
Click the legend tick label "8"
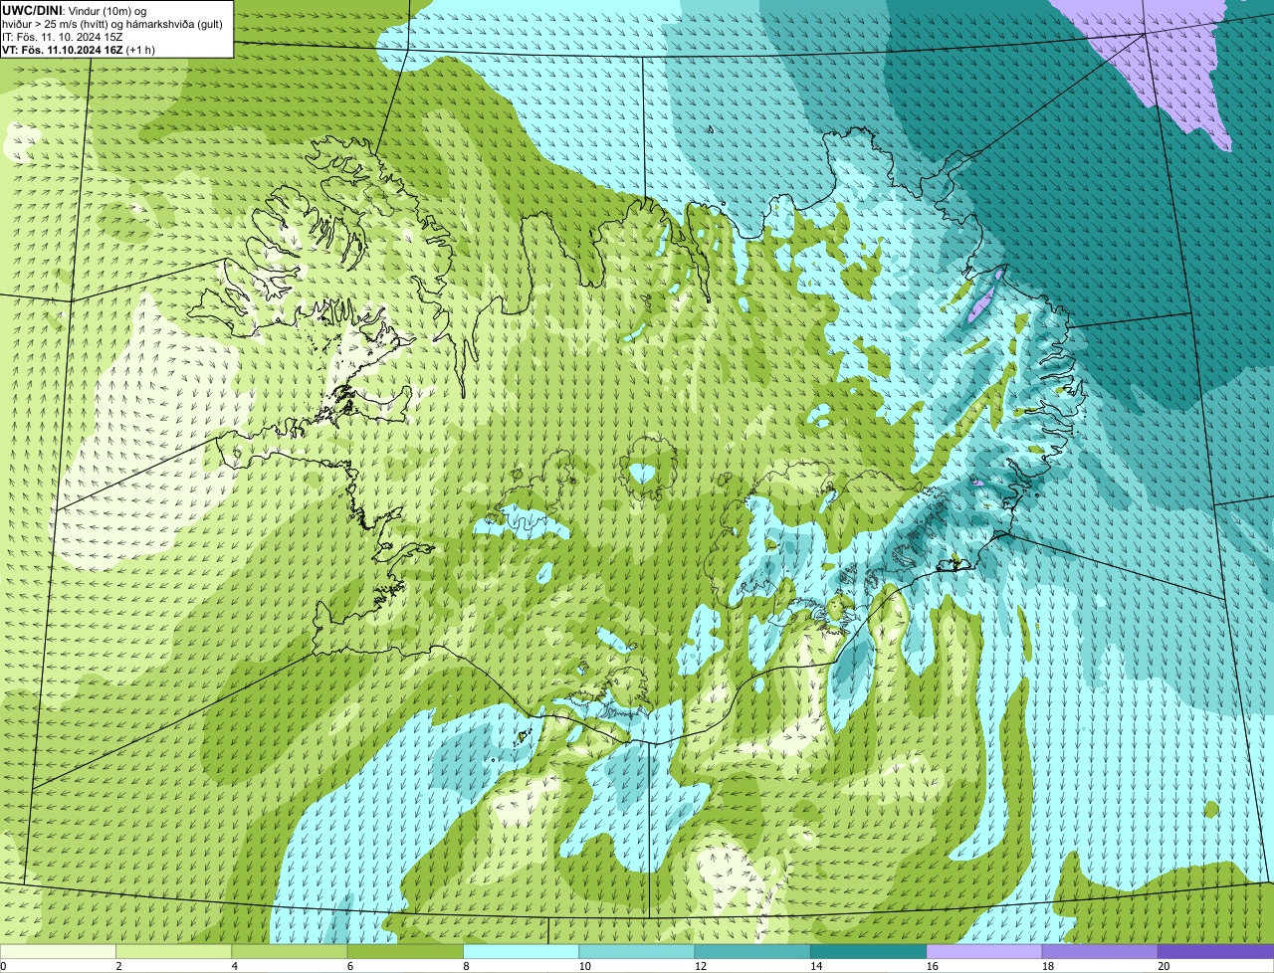[x=466, y=966]
